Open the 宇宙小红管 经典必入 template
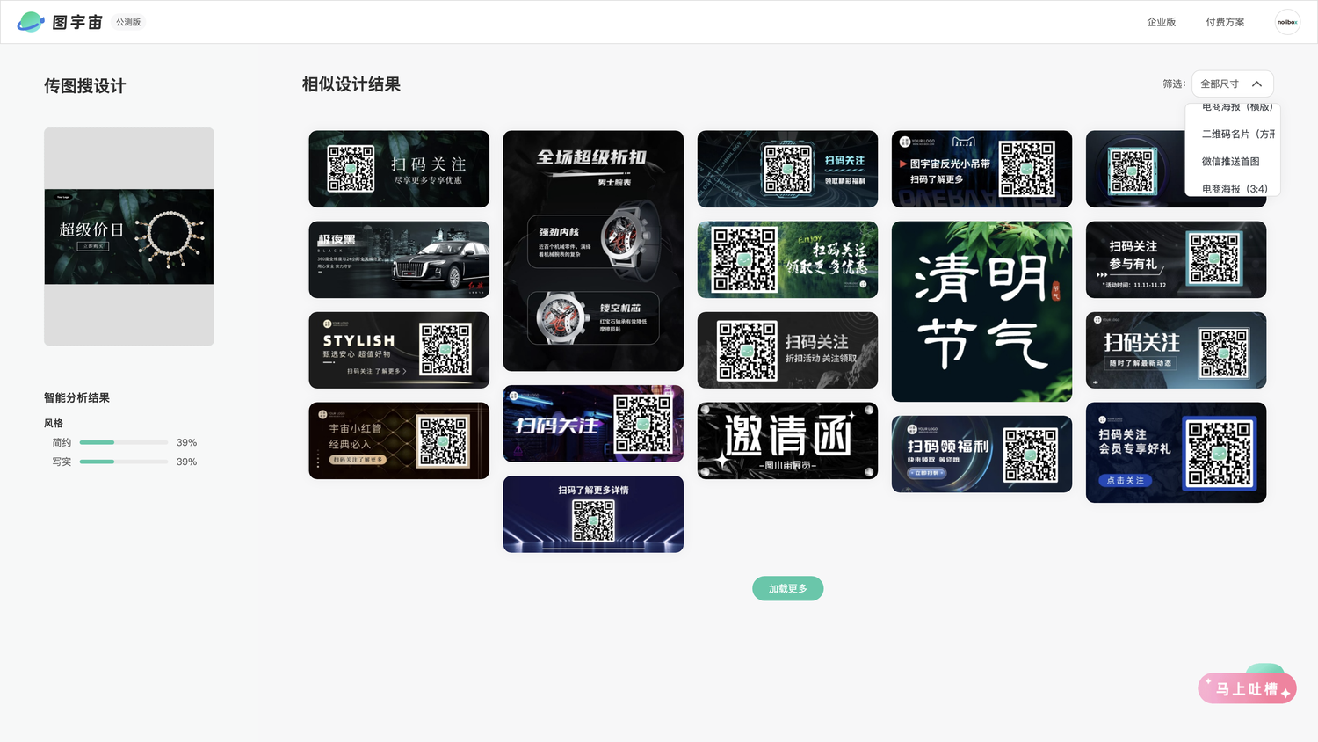The image size is (1318, 742). coord(399,440)
